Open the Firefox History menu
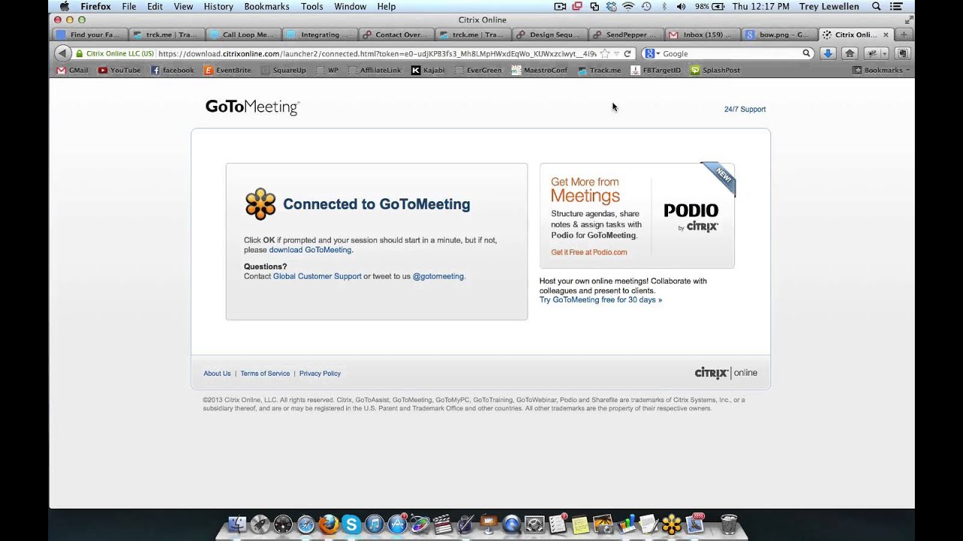 (218, 7)
